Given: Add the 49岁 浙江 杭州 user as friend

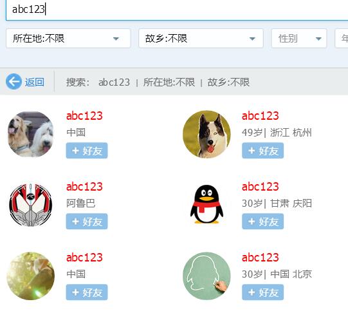Looking at the screenshot, I should pyautogui.click(x=263, y=151).
